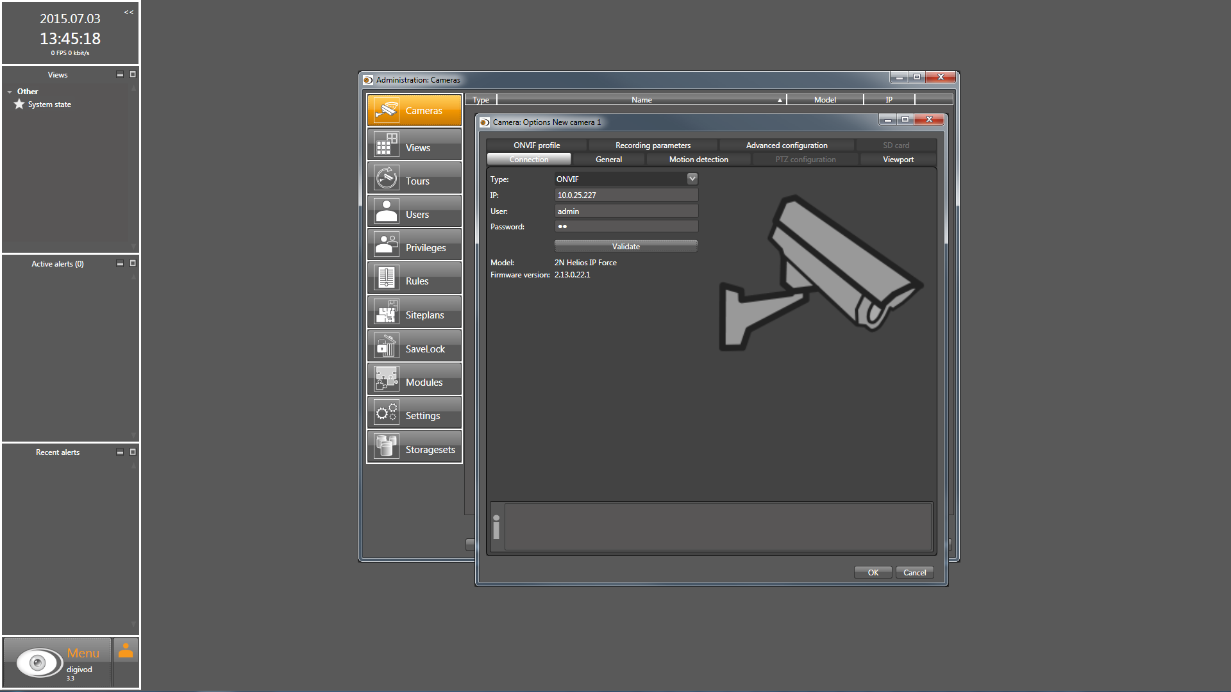
Task: Click the IP address input field
Action: click(625, 195)
